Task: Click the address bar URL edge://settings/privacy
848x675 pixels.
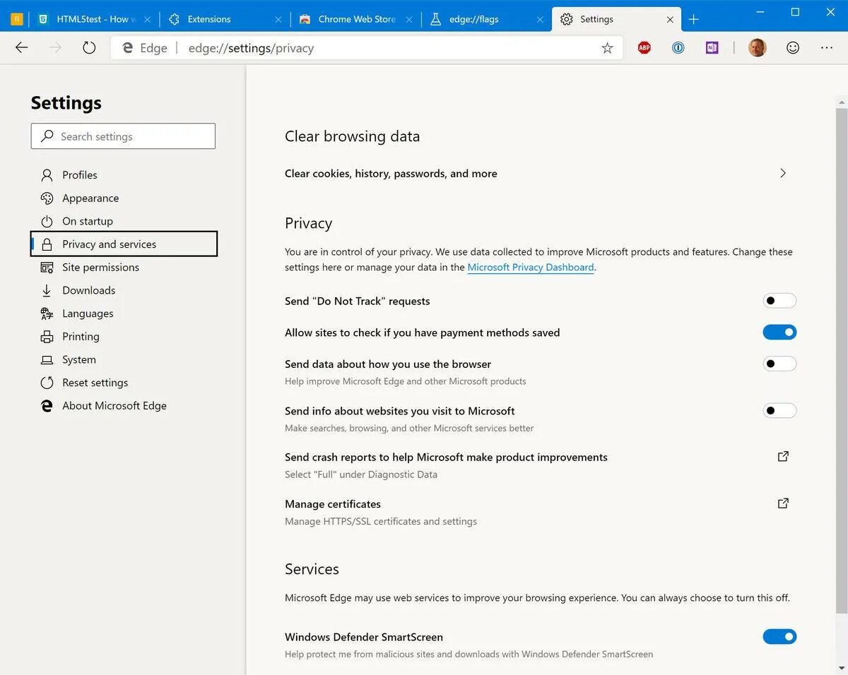Action: point(251,48)
